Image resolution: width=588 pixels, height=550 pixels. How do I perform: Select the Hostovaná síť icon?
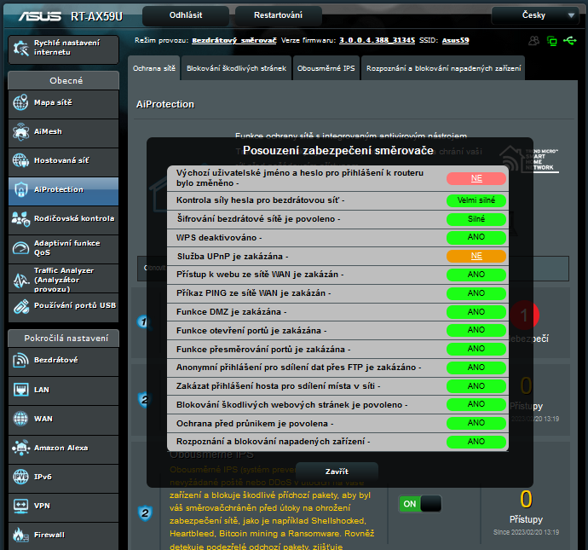(21, 160)
